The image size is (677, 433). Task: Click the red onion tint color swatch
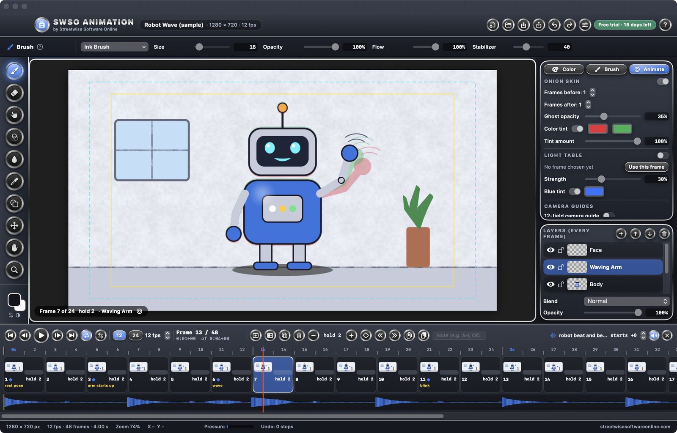coord(597,129)
